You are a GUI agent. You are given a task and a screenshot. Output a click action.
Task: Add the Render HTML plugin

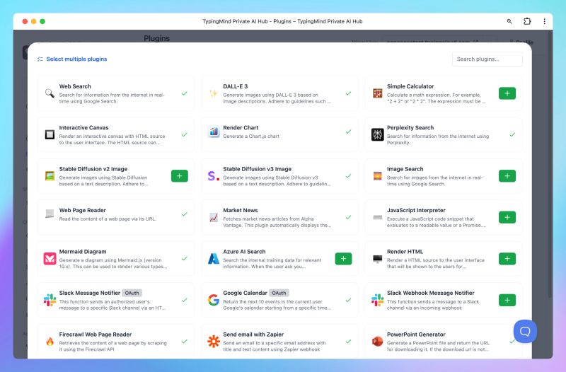click(x=507, y=259)
